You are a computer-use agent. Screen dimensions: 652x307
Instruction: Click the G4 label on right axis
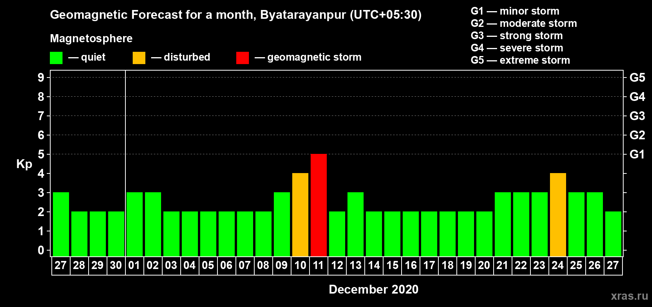(637, 97)
